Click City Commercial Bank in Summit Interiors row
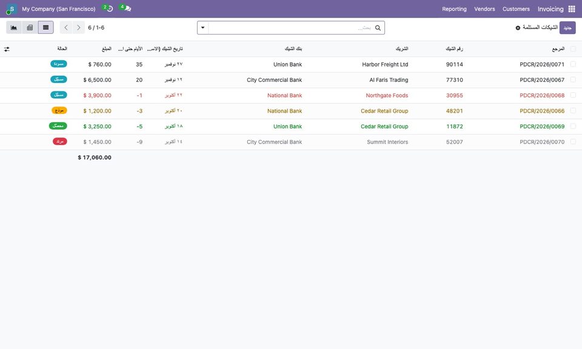This screenshot has width=582, height=349. (x=274, y=142)
